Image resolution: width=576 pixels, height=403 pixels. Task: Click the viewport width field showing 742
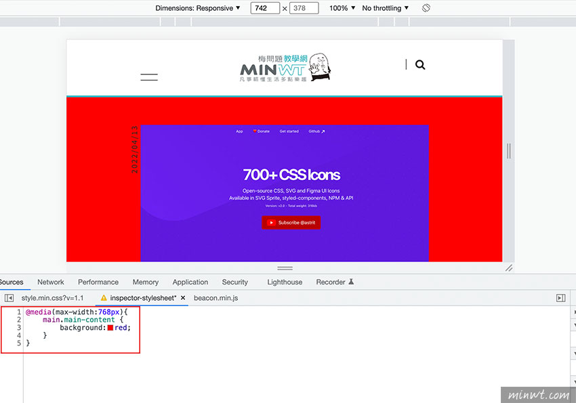(x=265, y=8)
